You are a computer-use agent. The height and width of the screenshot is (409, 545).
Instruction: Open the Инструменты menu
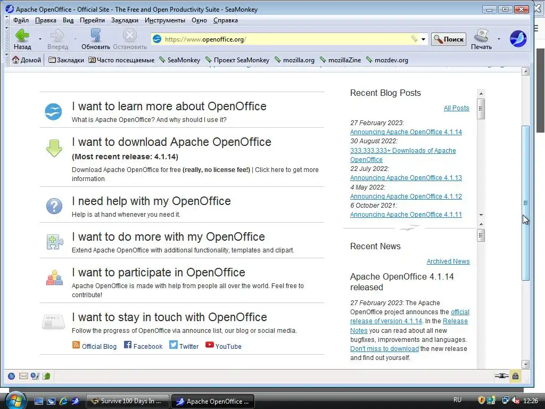coord(165,20)
